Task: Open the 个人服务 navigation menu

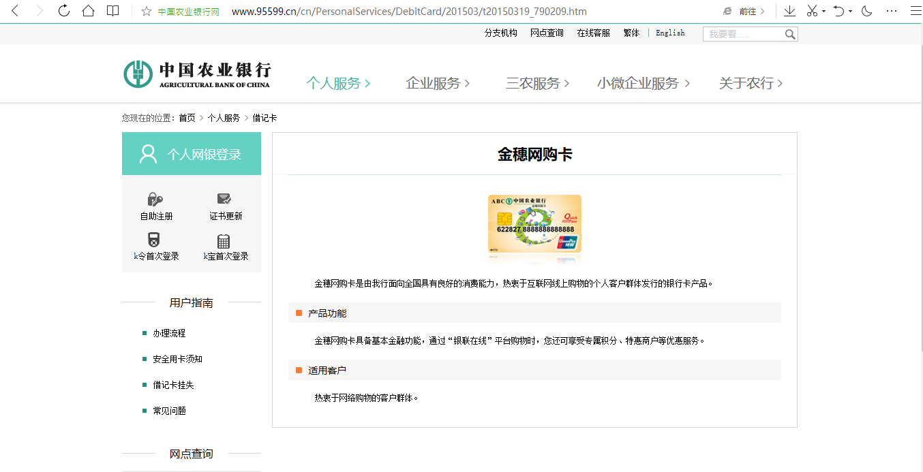Action: pyautogui.click(x=338, y=83)
